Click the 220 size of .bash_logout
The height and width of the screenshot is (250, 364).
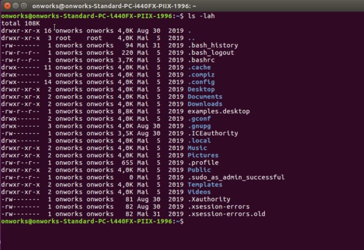pyautogui.click(x=127, y=53)
